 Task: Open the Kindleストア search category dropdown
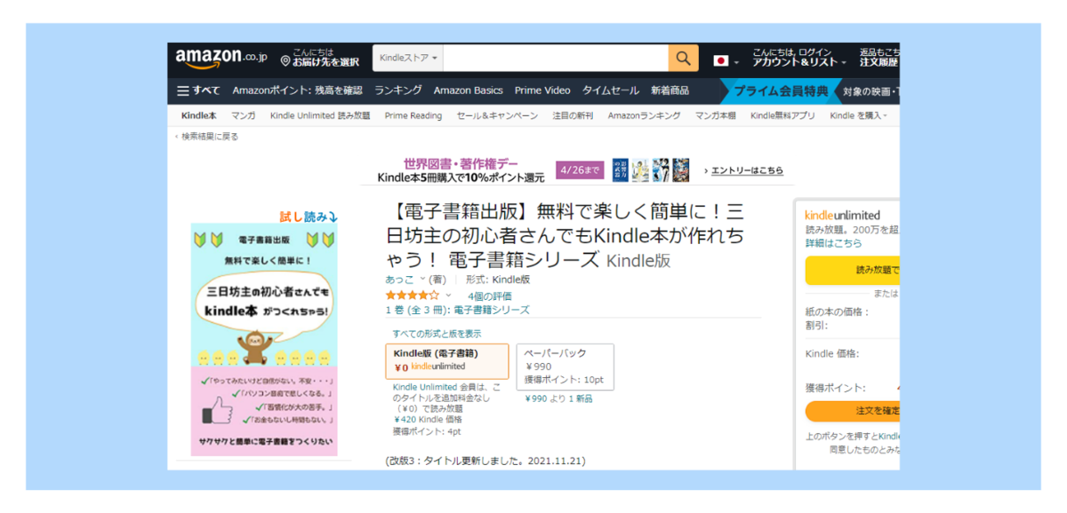(407, 59)
